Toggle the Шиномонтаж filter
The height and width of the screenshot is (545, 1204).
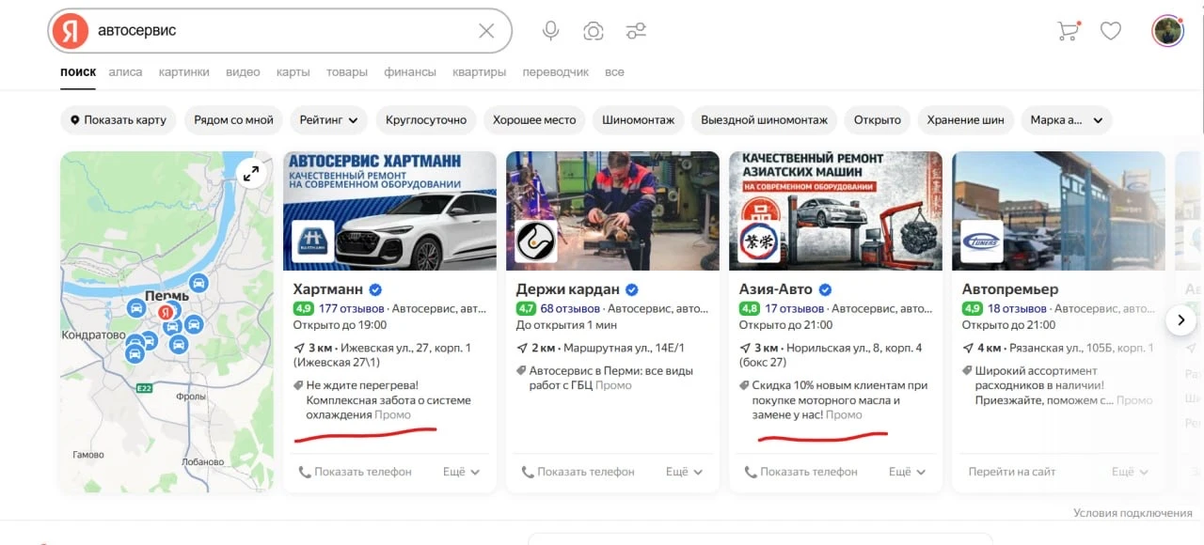[639, 120]
